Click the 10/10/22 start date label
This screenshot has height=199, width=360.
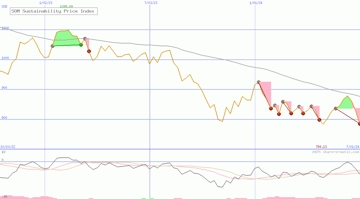(x=8, y=147)
